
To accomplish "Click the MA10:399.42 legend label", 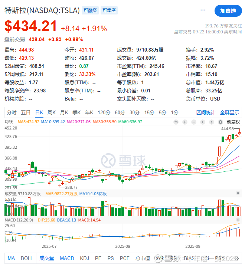I will (53, 122).
